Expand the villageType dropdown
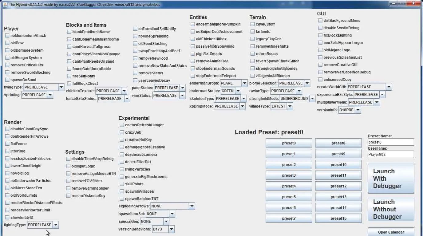The image size is (423, 236). click(282, 106)
